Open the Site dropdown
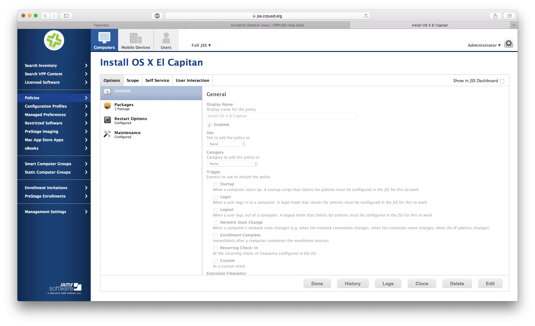Image resolution: width=535 pixels, height=326 pixels. tap(227, 144)
